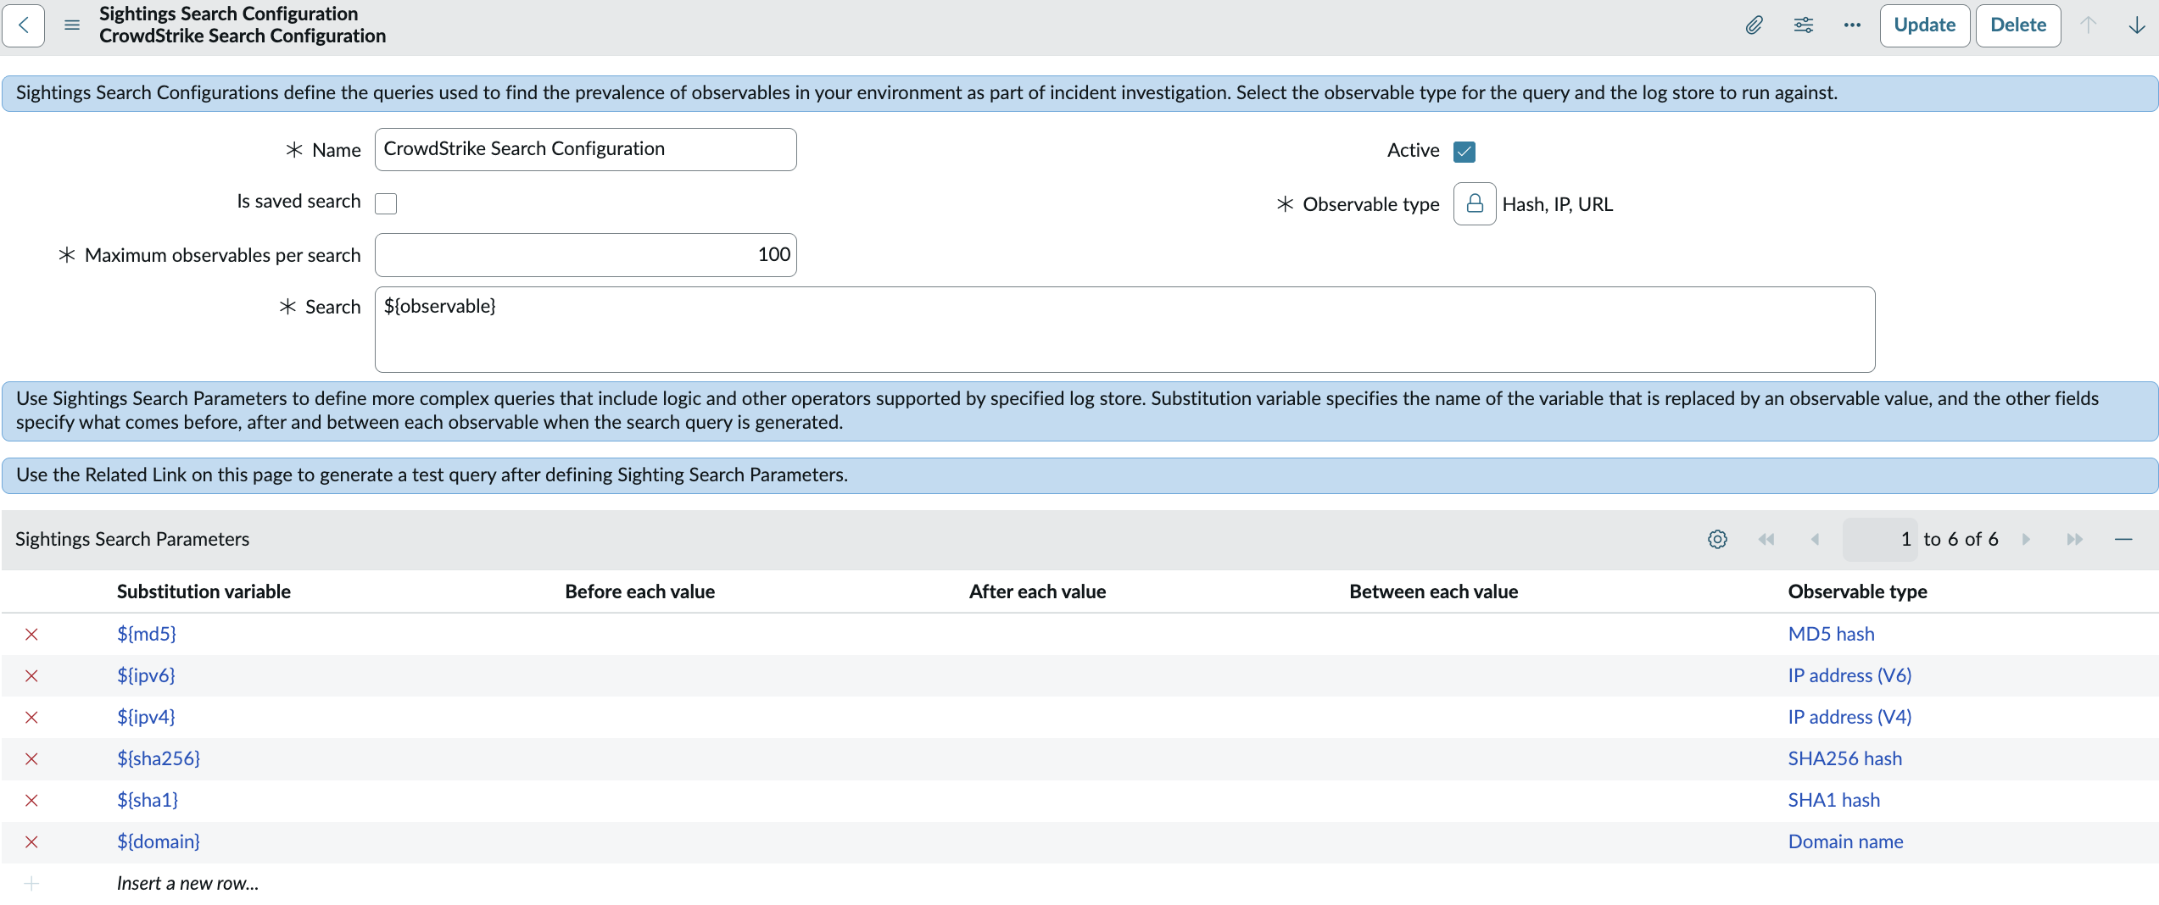
Task: Open the form context hamburger menu
Action: (72, 25)
